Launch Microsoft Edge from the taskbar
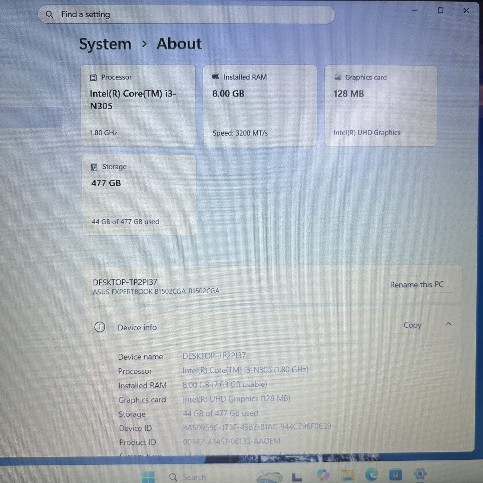The height and width of the screenshot is (483, 483). pos(371,475)
